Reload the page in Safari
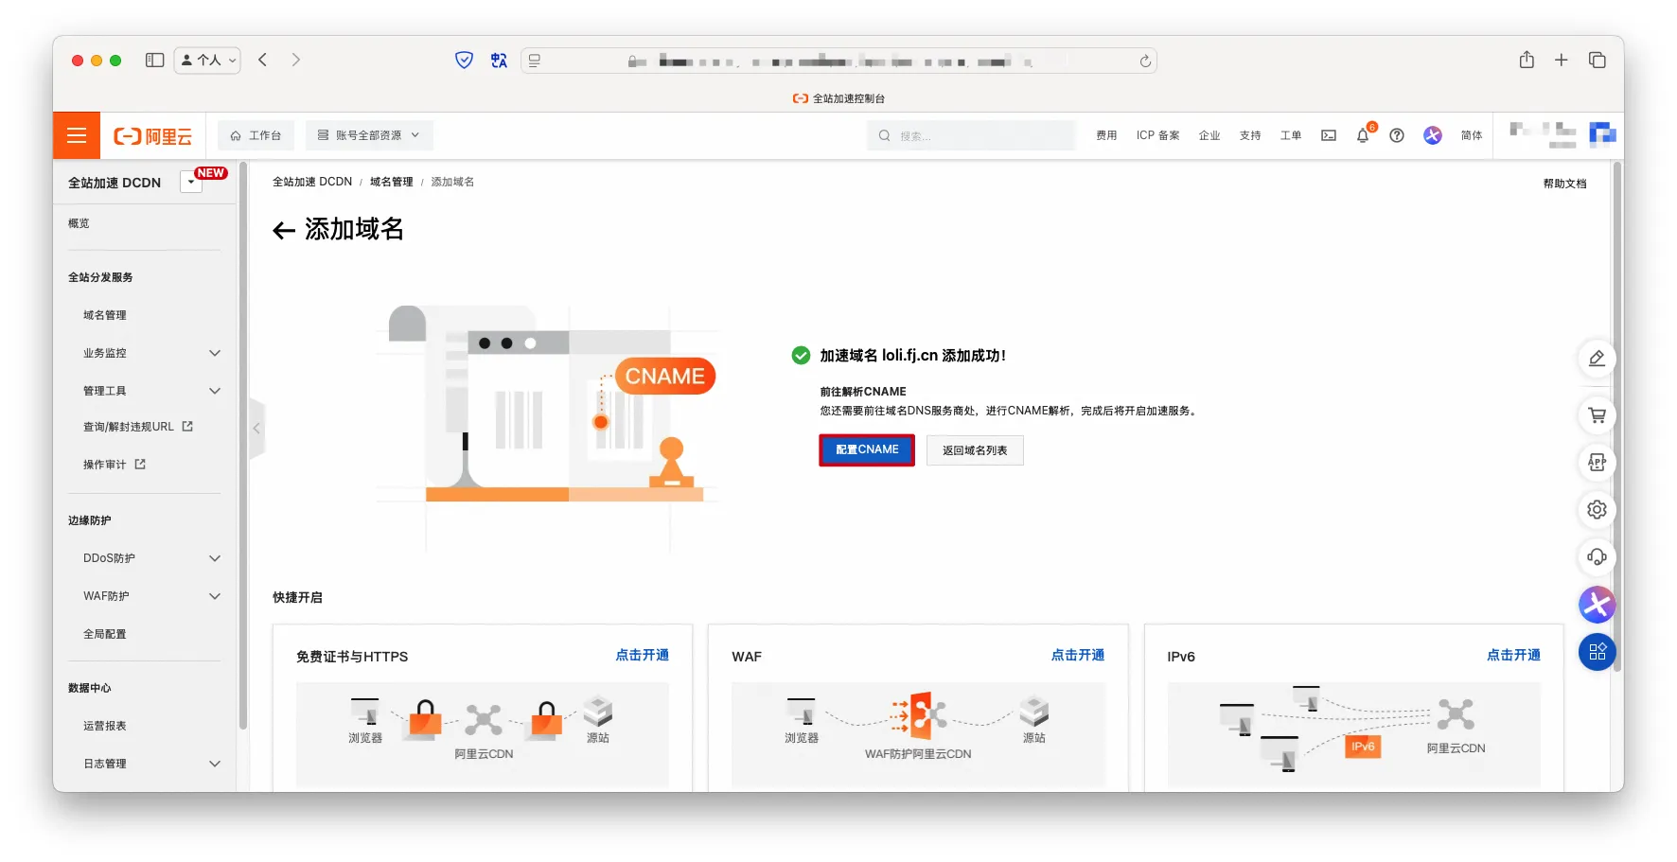 tap(1145, 61)
